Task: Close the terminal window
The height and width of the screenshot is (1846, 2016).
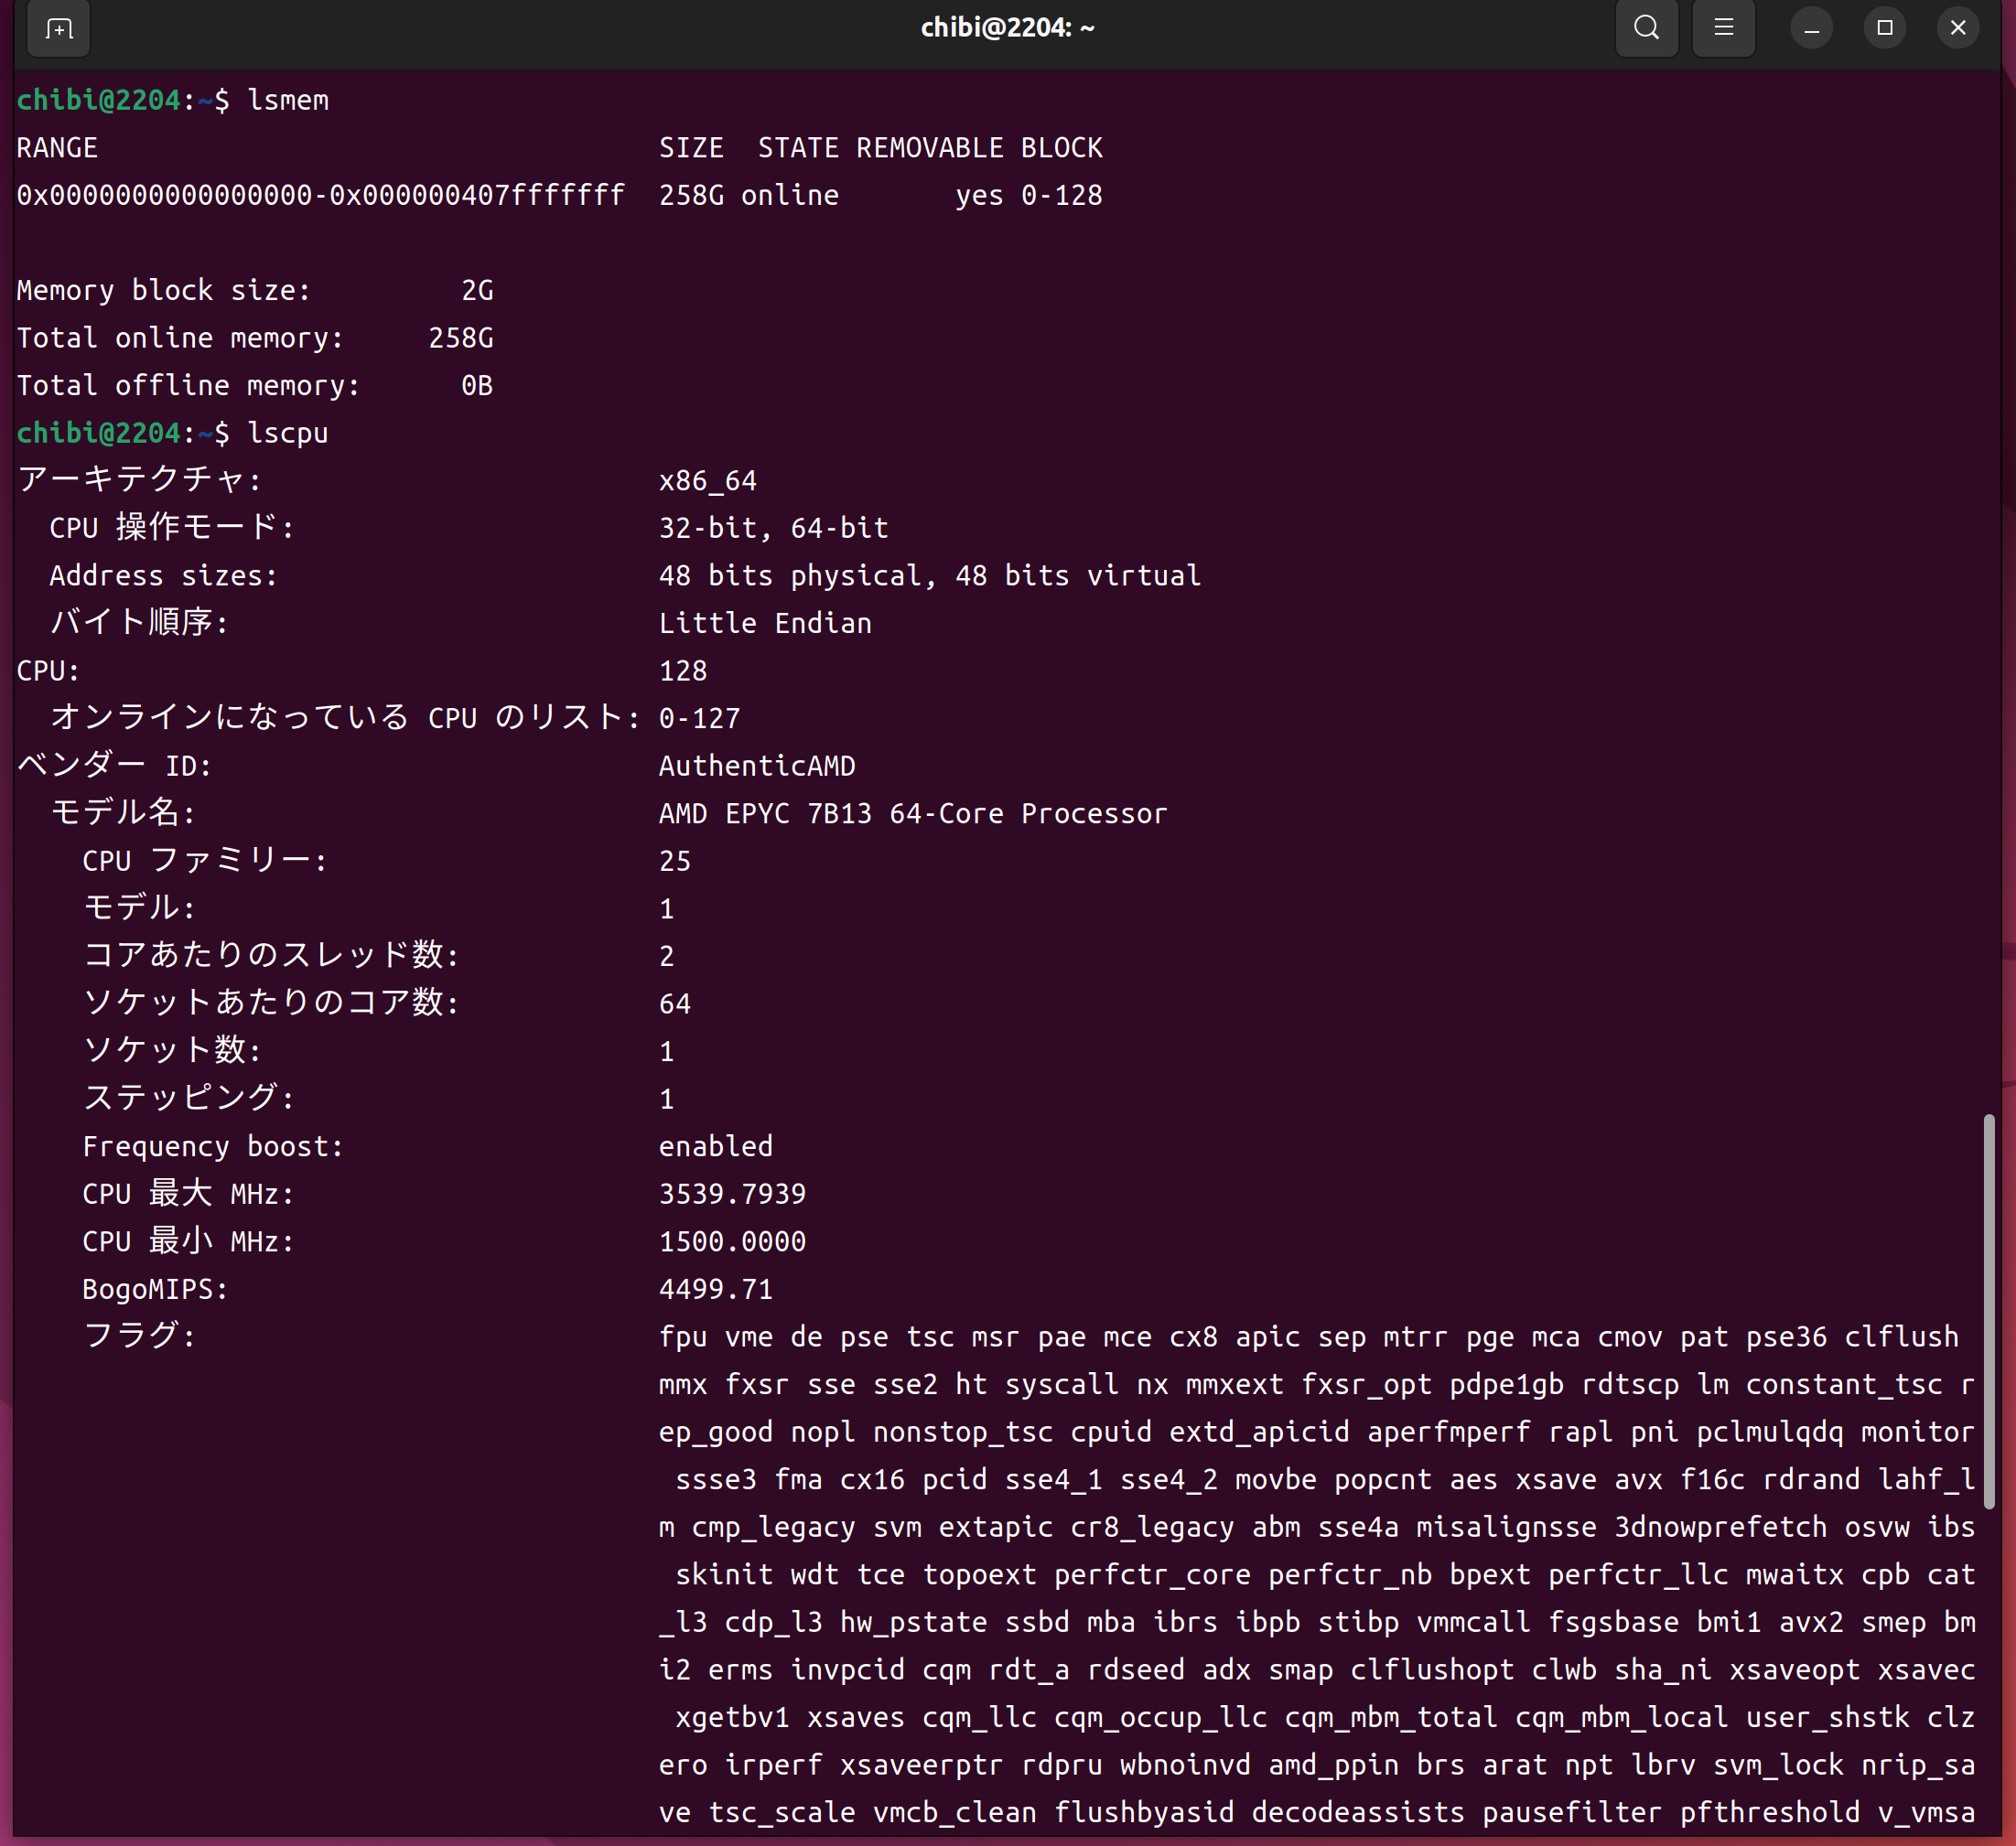Action: pos(1957,28)
